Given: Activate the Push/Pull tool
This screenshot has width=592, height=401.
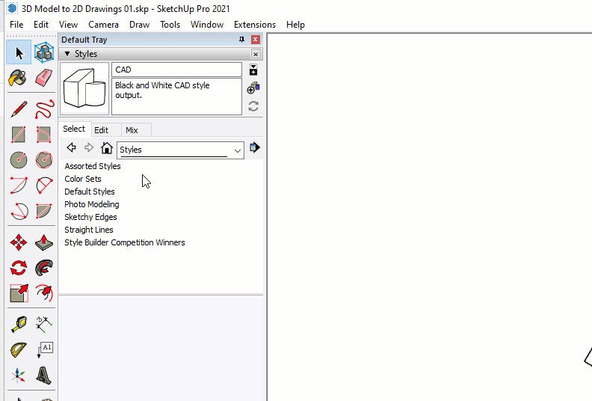Looking at the screenshot, I should 44,242.
